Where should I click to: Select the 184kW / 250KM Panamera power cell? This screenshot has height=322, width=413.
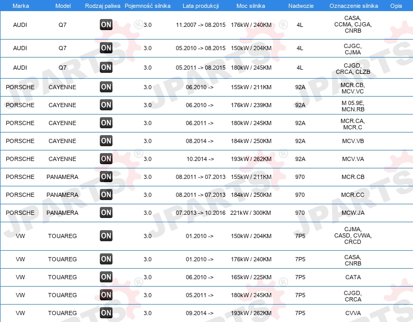coord(251,195)
